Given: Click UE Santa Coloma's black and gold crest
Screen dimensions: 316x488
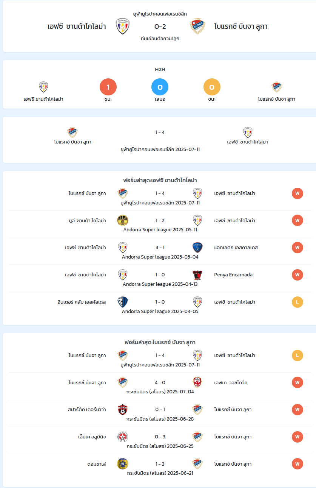Looking at the screenshot, I should (x=123, y=220).
